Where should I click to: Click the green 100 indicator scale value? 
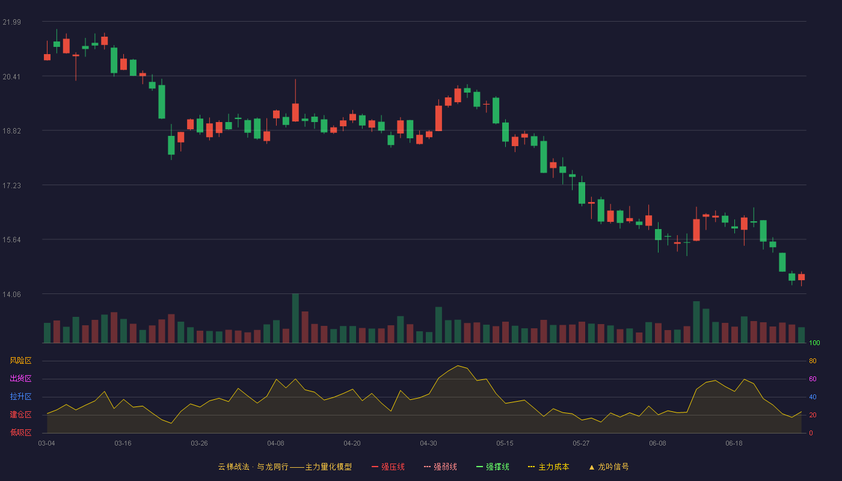click(814, 343)
